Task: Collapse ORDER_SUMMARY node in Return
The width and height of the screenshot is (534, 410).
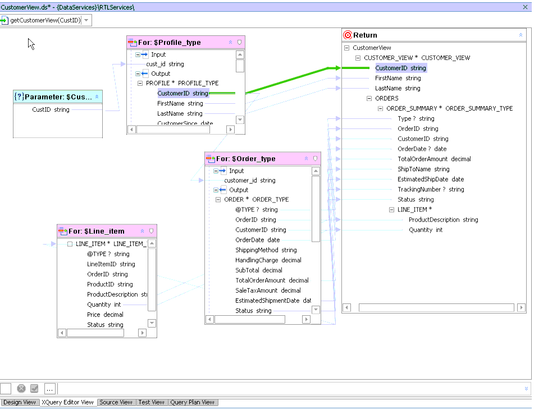Action: [380, 109]
